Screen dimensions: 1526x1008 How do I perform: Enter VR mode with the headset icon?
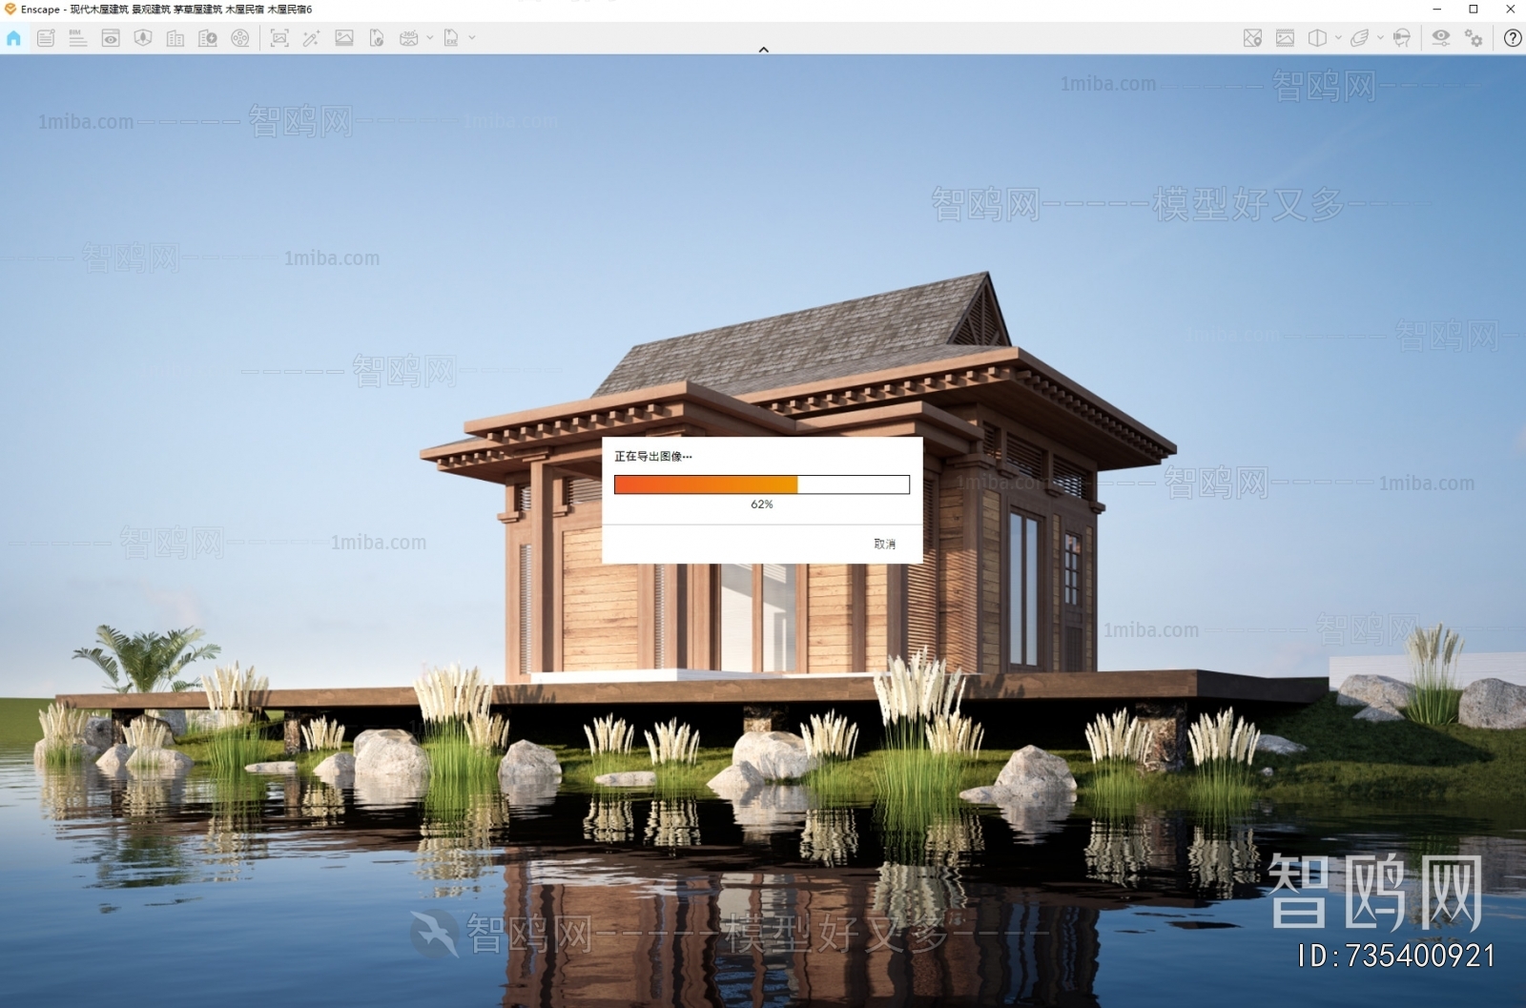tap(1402, 38)
